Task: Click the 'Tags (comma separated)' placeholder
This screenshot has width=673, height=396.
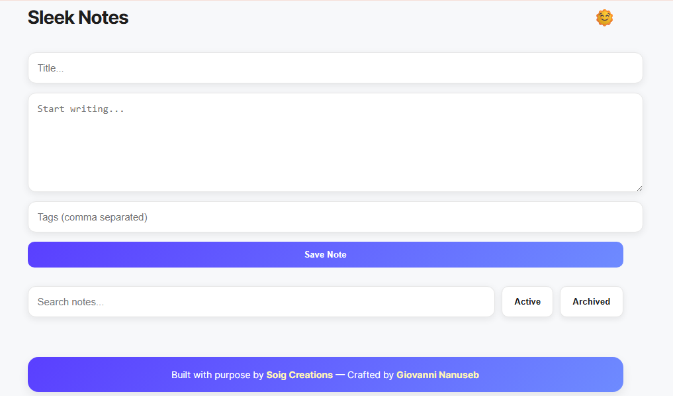Action: (x=92, y=217)
